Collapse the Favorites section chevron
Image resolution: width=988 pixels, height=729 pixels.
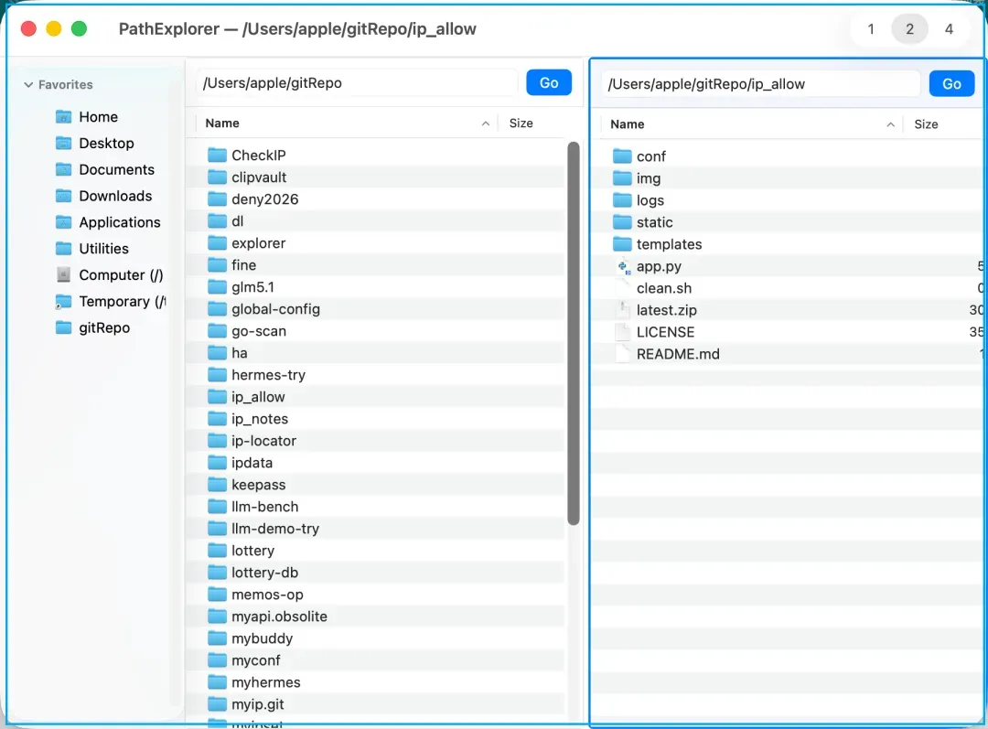click(x=28, y=84)
